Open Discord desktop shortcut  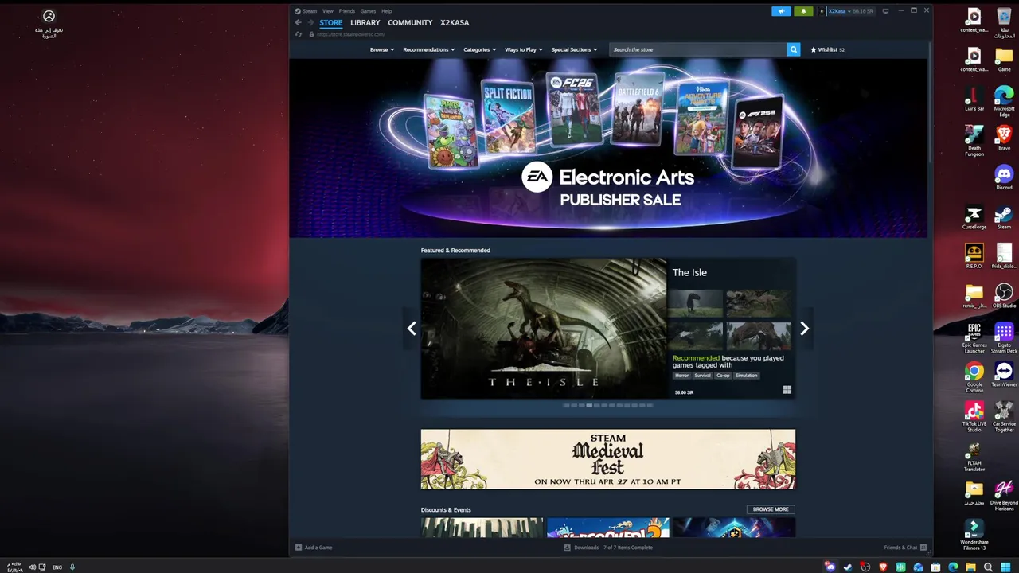(x=1004, y=177)
